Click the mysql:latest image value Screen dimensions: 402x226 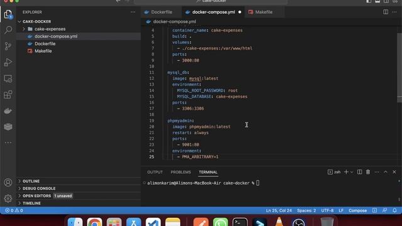click(x=204, y=78)
